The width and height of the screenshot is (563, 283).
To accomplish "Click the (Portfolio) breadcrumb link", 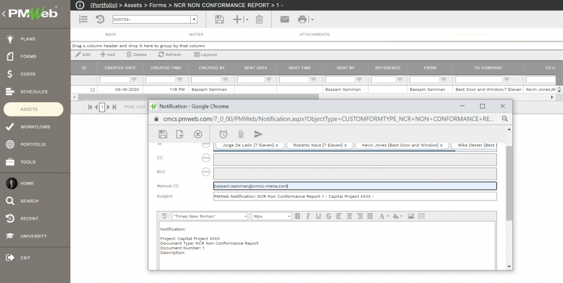I will point(104,5).
